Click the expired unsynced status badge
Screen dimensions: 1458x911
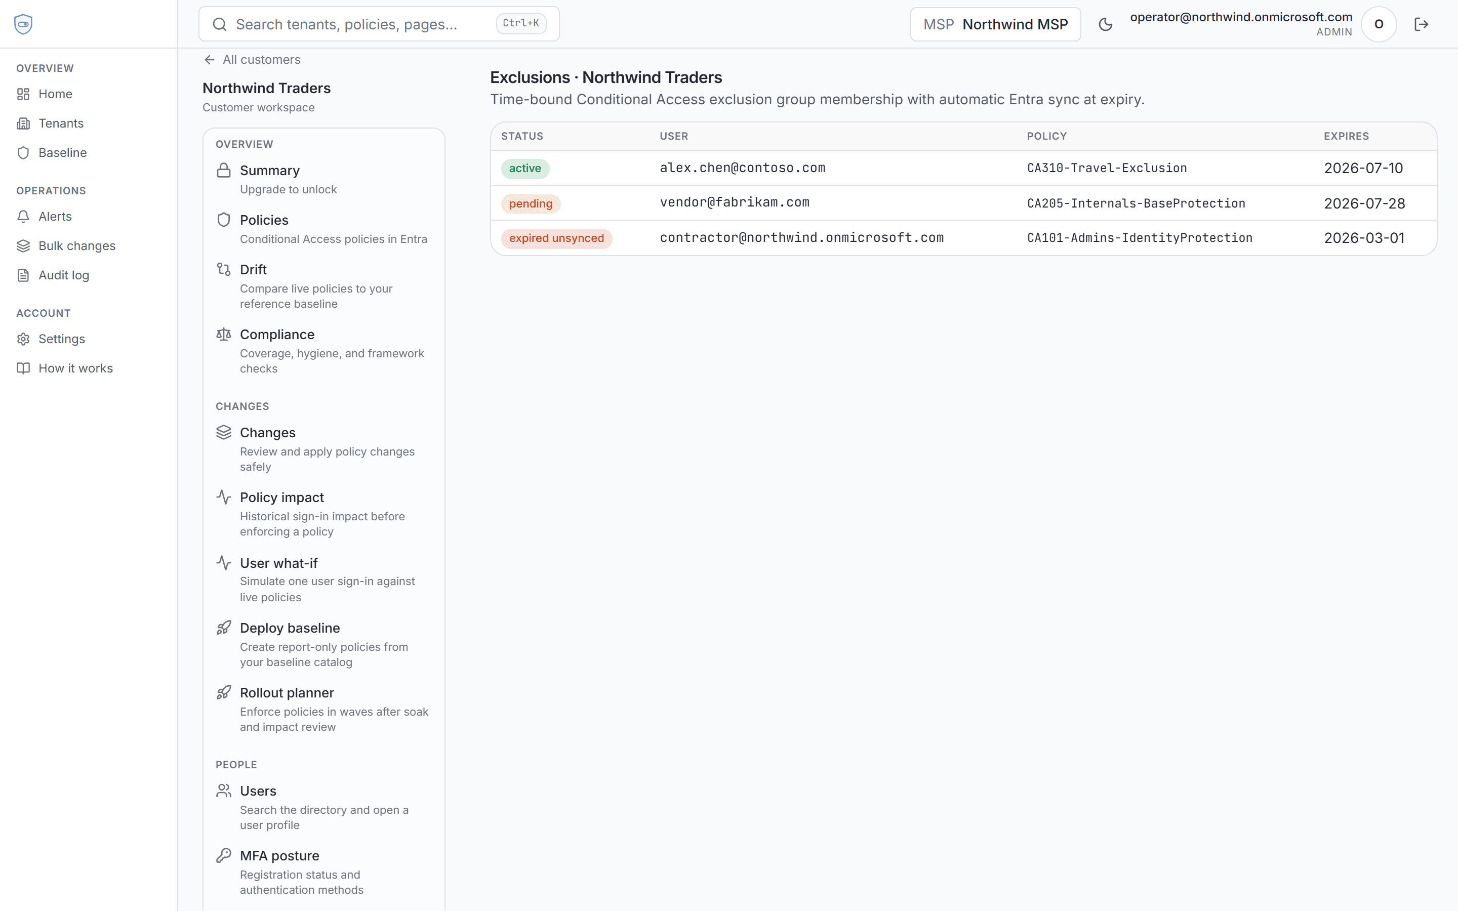pyautogui.click(x=556, y=238)
